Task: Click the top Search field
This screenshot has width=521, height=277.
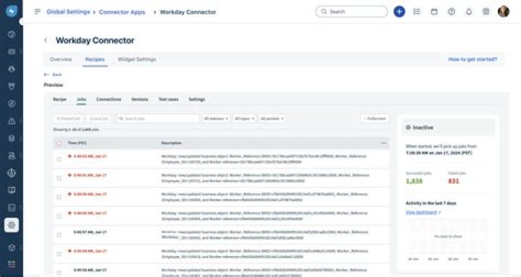Action: click(352, 12)
